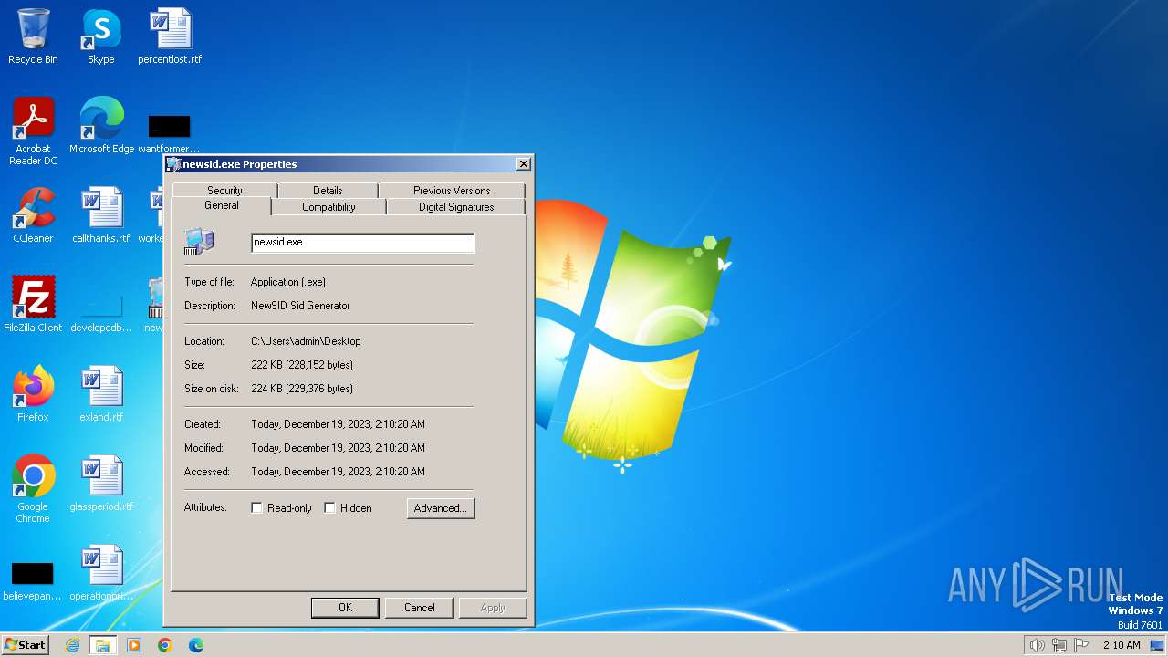Viewport: 1168px width, 657px height.
Task: Select exland.rtf desktop file
Action: (101, 393)
